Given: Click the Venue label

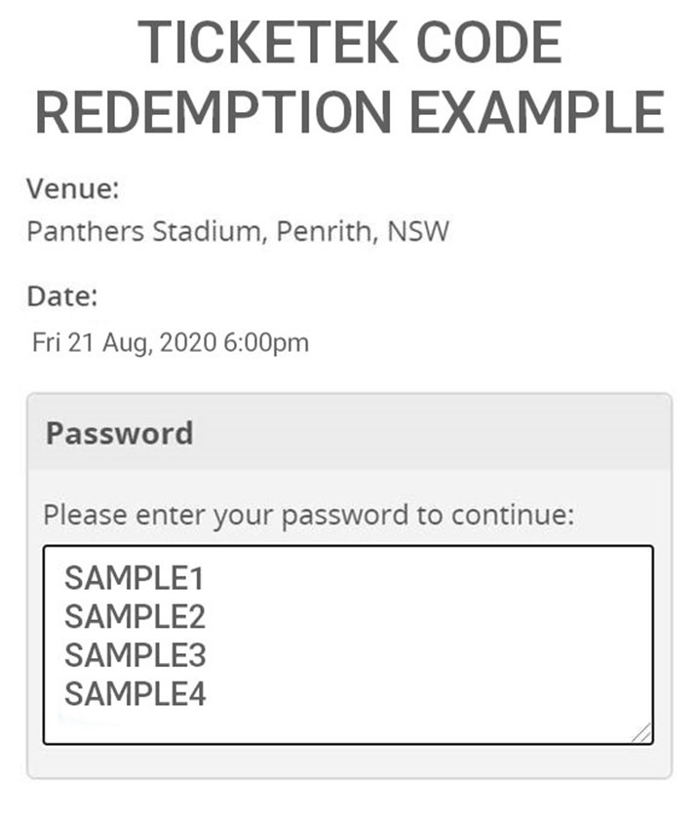Looking at the screenshot, I should 72,187.
